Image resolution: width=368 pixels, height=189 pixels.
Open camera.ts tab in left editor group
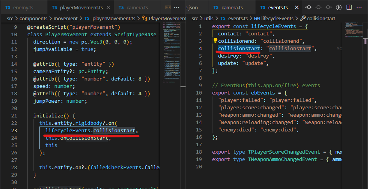click(x=137, y=7)
